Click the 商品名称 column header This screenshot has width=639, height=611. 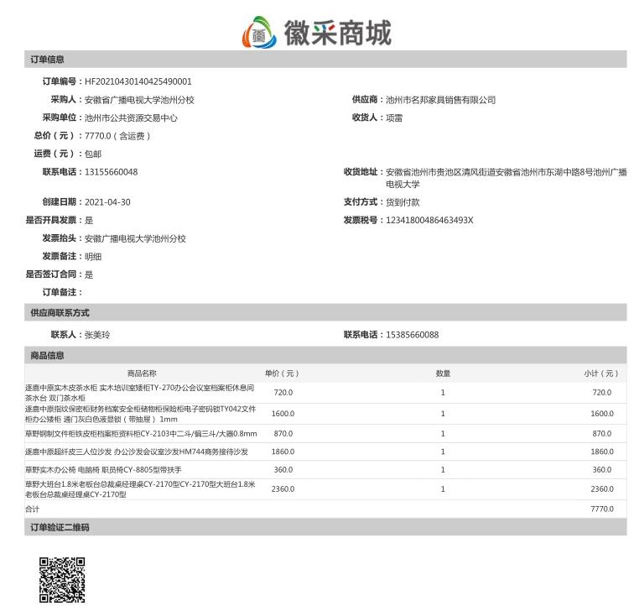pyautogui.click(x=142, y=373)
